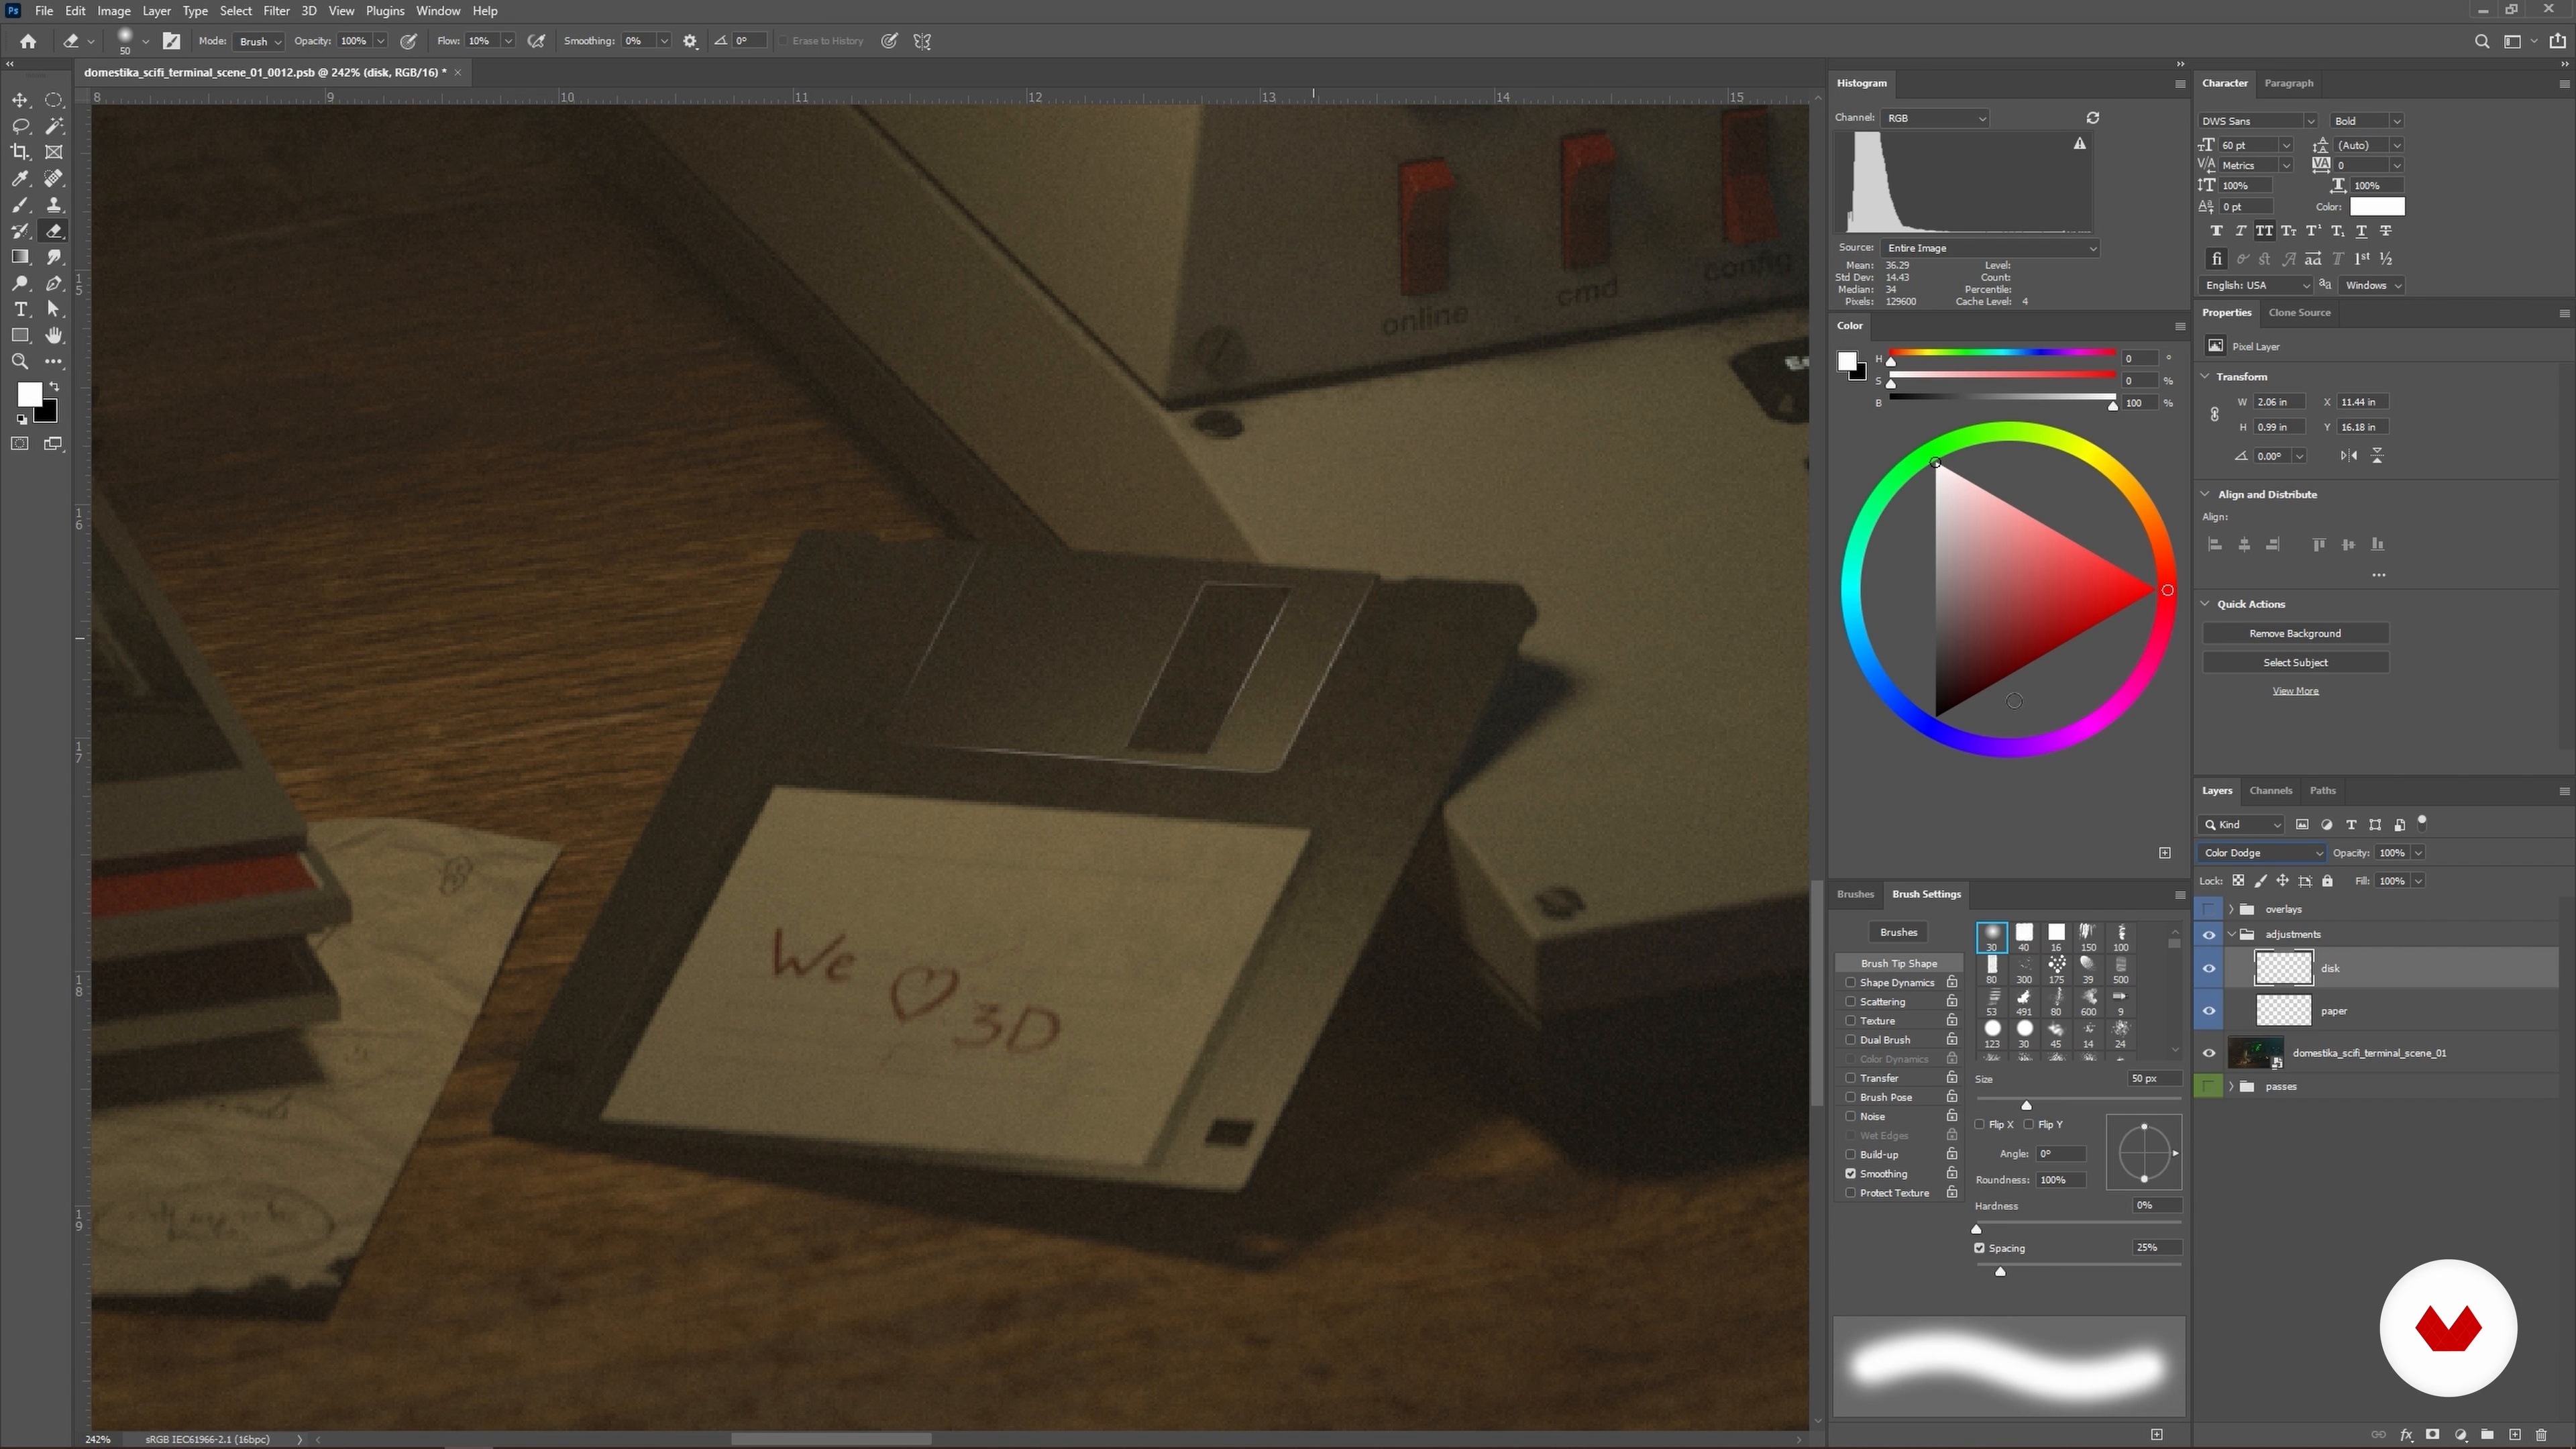This screenshot has width=2576, height=1449.
Task: Select the Zoom tool
Action: 20,361
